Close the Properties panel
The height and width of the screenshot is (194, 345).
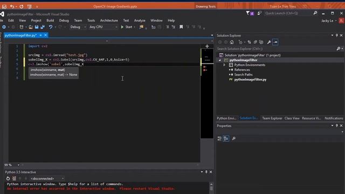(x=341, y=126)
